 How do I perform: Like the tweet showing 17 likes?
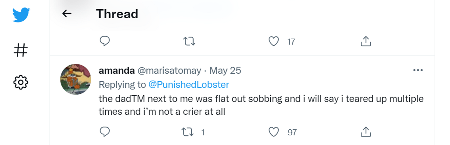pyautogui.click(x=274, y=42)
